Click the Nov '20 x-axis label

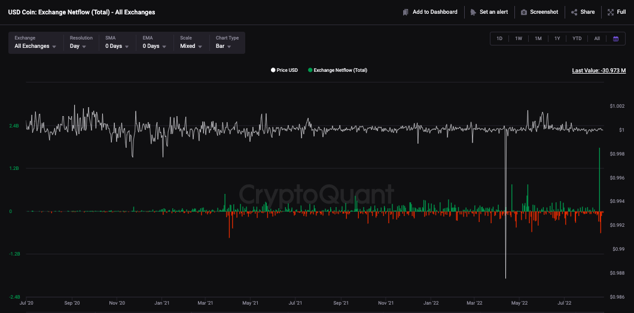pyautogui.click(x=117, y=302)
